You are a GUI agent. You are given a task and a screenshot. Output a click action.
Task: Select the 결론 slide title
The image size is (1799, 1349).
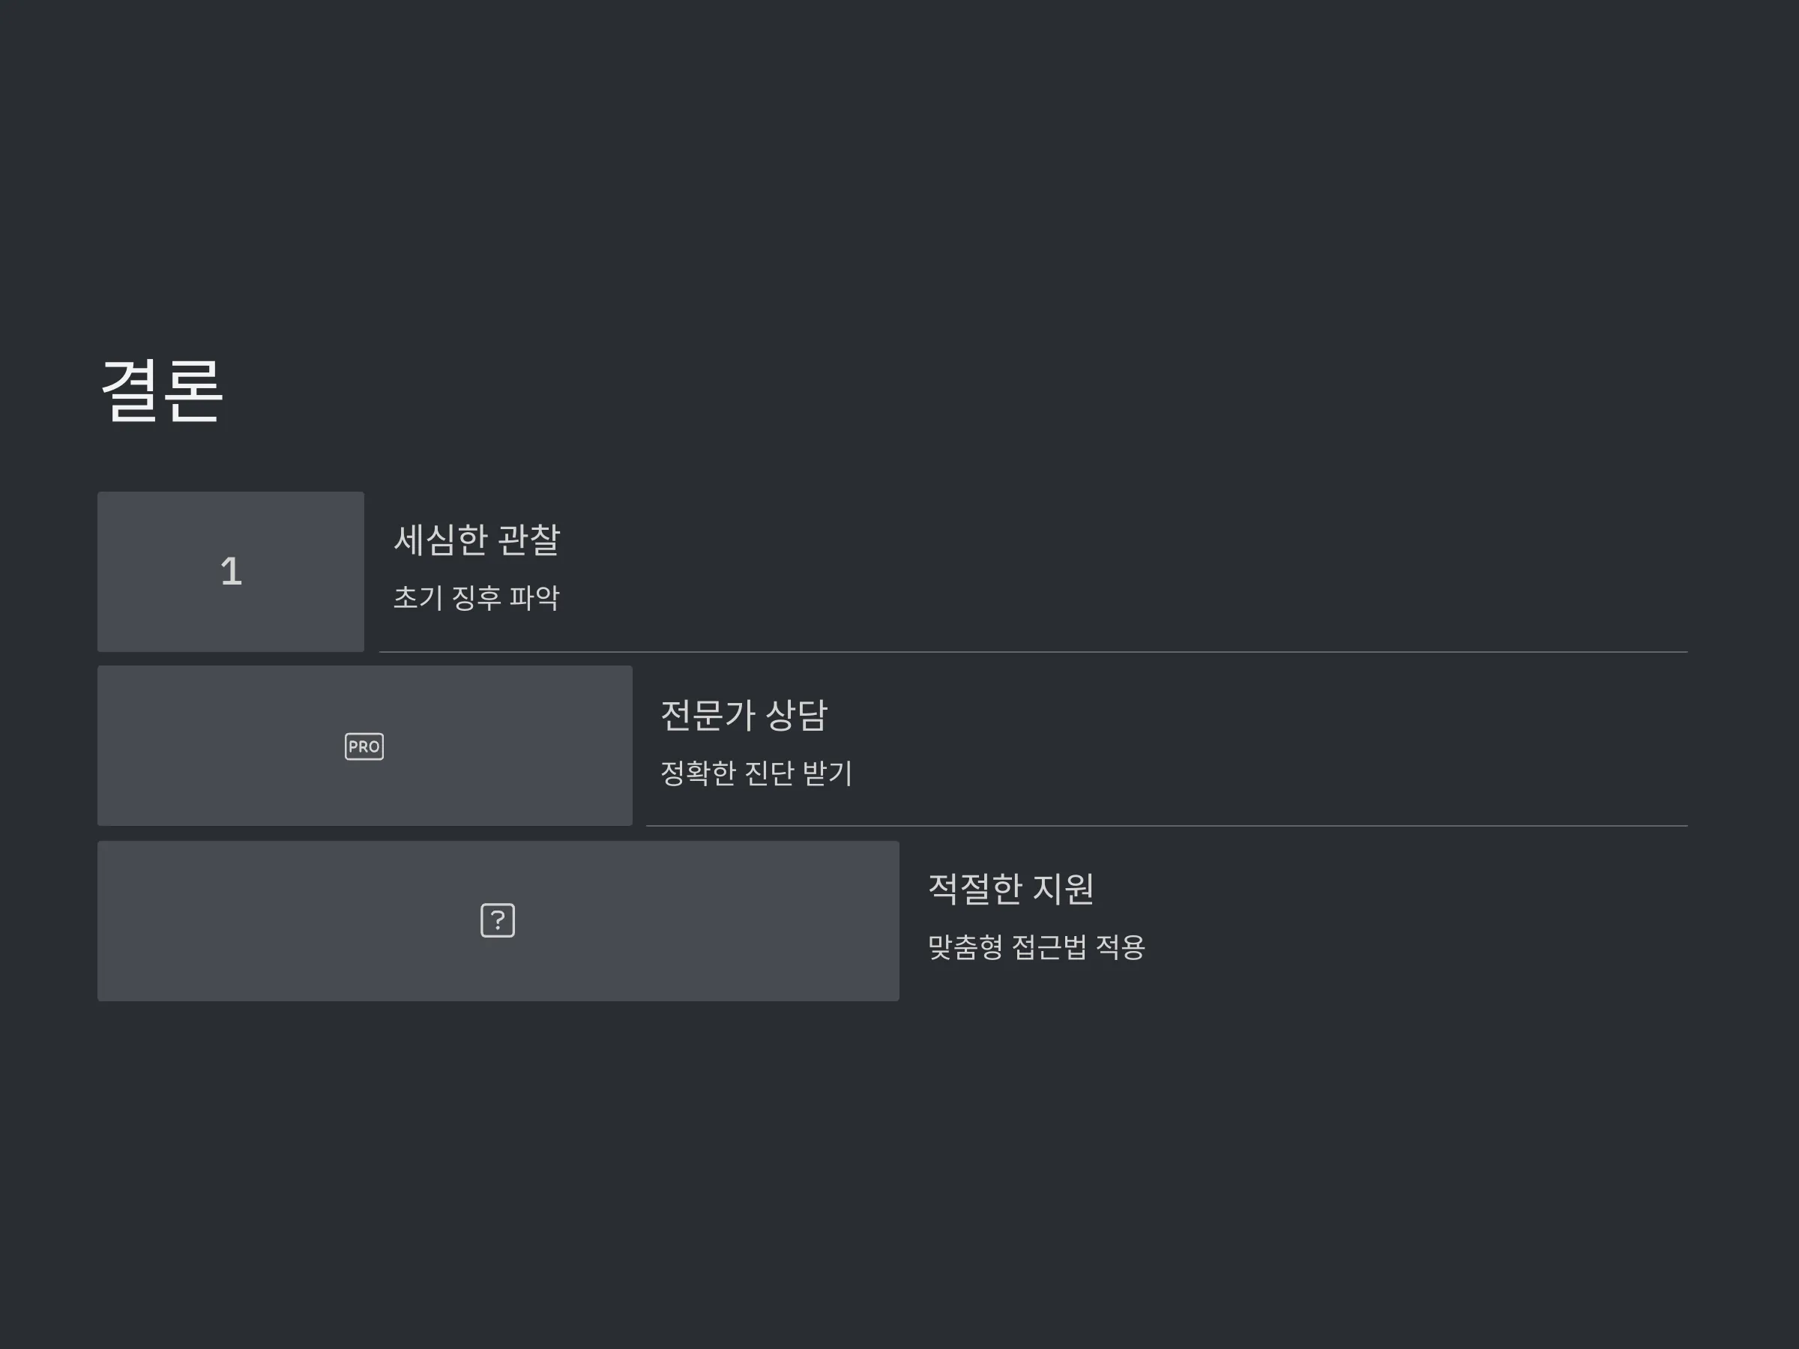point(161,391)
